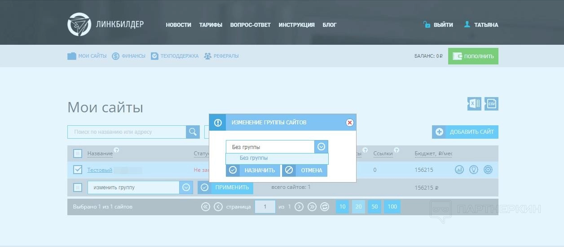Viewport: 564px width, 247px height.
Task: Click the Пополнить balance button
Action: [473, 56]
